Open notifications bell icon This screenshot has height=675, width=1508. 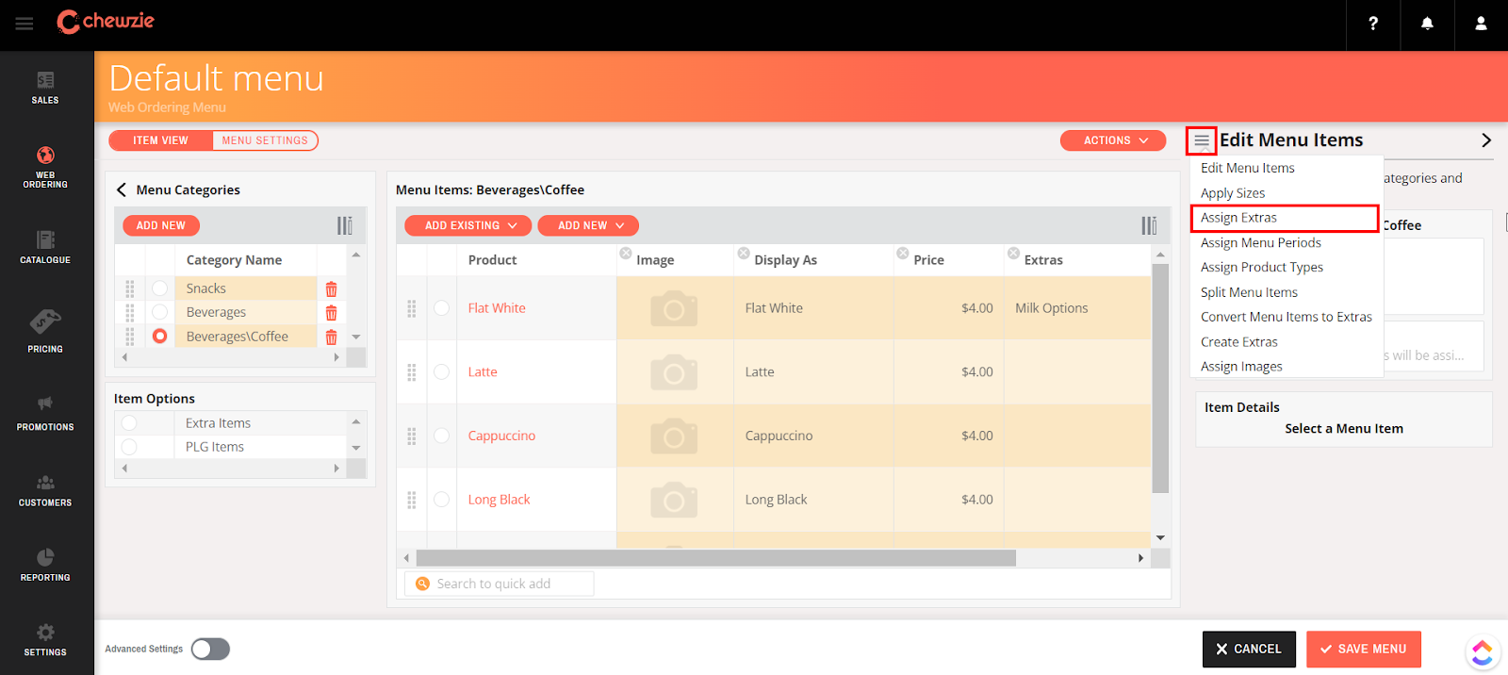(1427, 24)
